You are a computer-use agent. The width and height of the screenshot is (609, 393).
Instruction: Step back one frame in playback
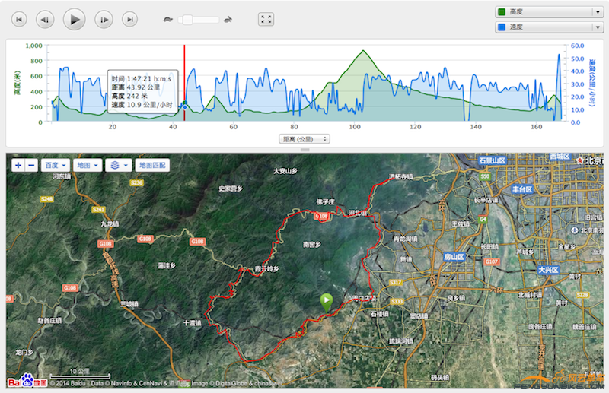coord(45,20)
